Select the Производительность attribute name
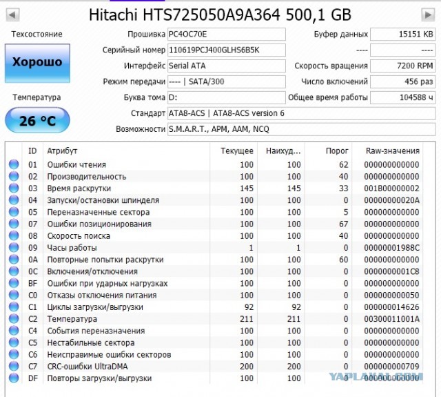The width and height of the screenshot is (441, 397). (x=87, y=176)
